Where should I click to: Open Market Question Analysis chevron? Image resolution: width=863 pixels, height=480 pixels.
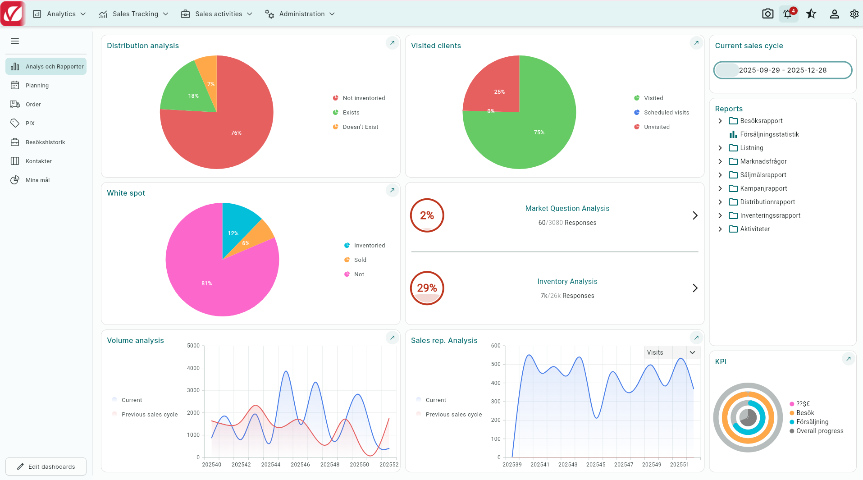click(x=695, y=215)
